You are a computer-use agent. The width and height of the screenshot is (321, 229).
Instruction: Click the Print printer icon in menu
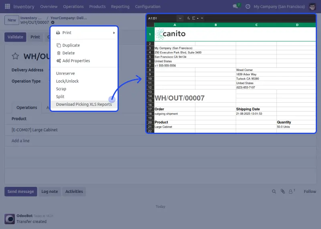click(58, 33)
